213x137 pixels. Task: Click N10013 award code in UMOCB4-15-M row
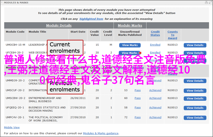tap(173, 45)
